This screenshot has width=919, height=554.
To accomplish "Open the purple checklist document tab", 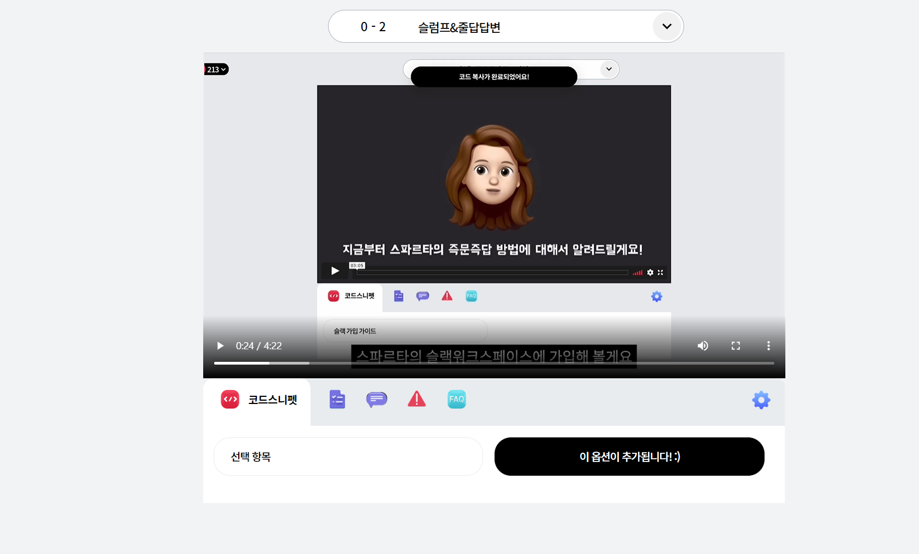I will (337, 400).
